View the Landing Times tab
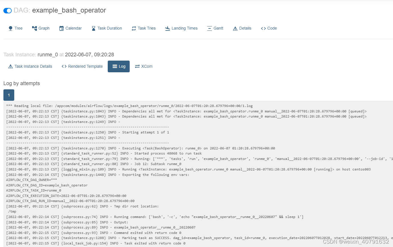The image size is (393, 247). tap(181, 28)
